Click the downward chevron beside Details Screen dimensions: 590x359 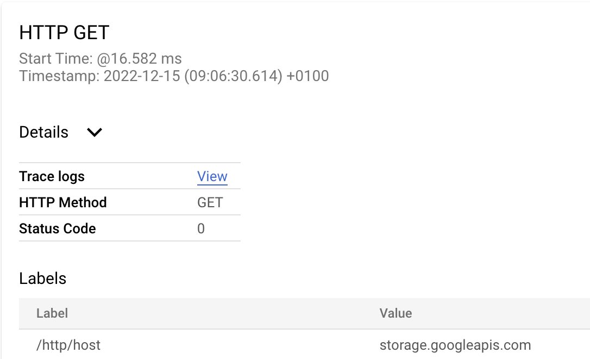pos(94,132)
